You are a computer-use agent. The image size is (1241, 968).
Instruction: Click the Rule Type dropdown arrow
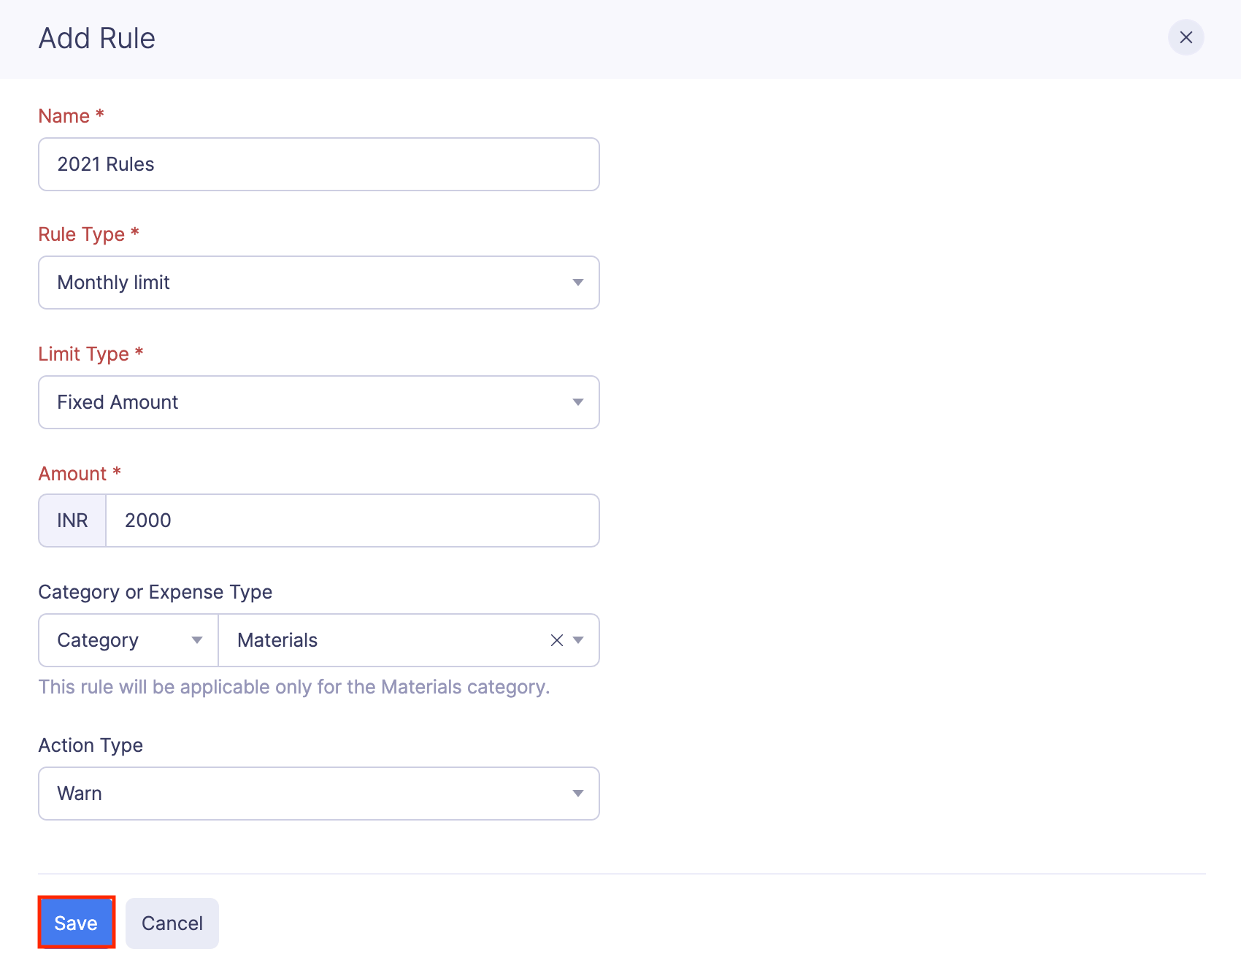point(577,283)
